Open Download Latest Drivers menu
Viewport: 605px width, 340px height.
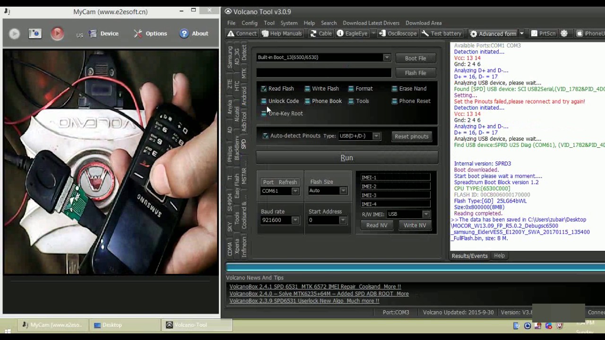pos(371,23)
